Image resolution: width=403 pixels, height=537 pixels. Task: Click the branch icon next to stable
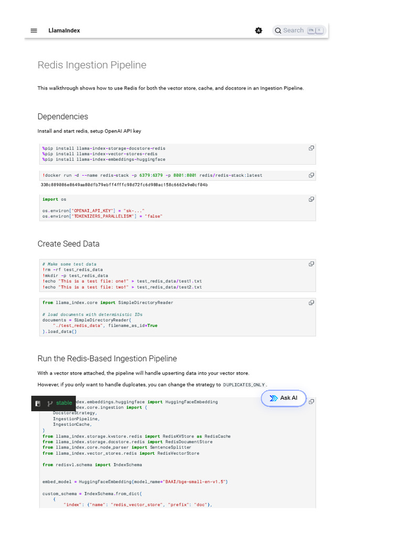pos(50,403)
